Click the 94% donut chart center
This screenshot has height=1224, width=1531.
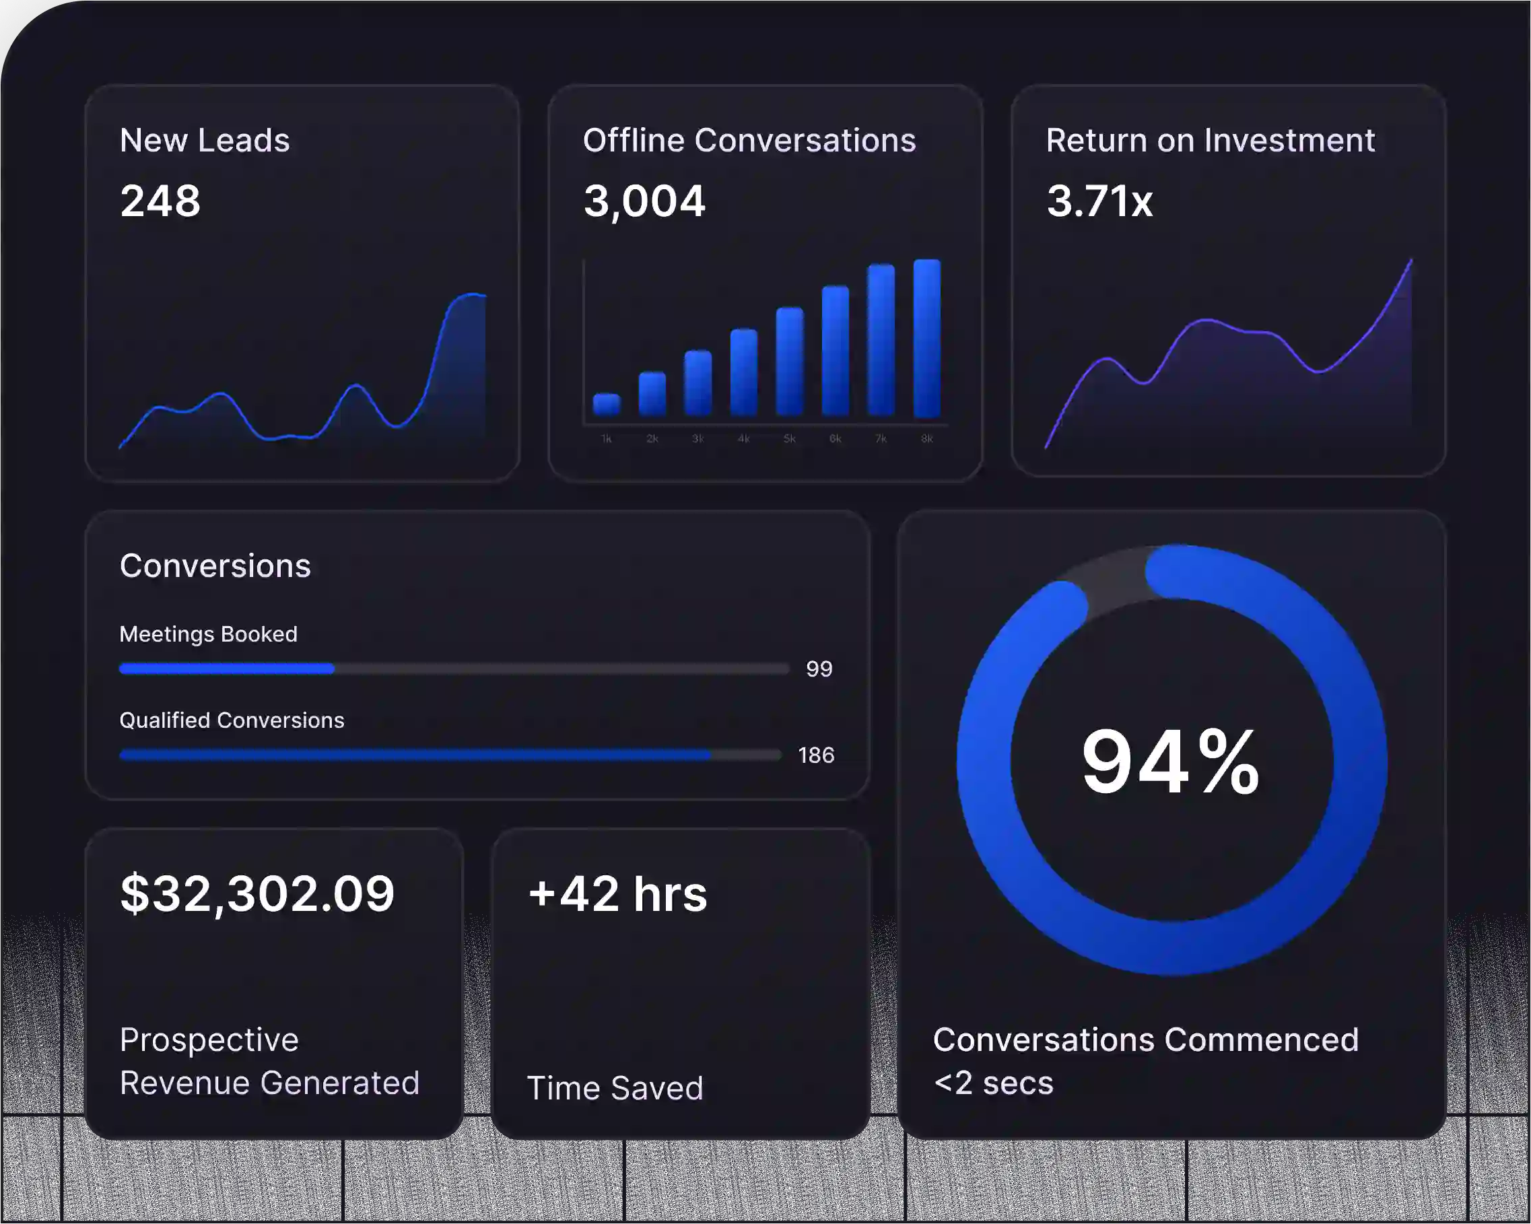coord(1171,761)
